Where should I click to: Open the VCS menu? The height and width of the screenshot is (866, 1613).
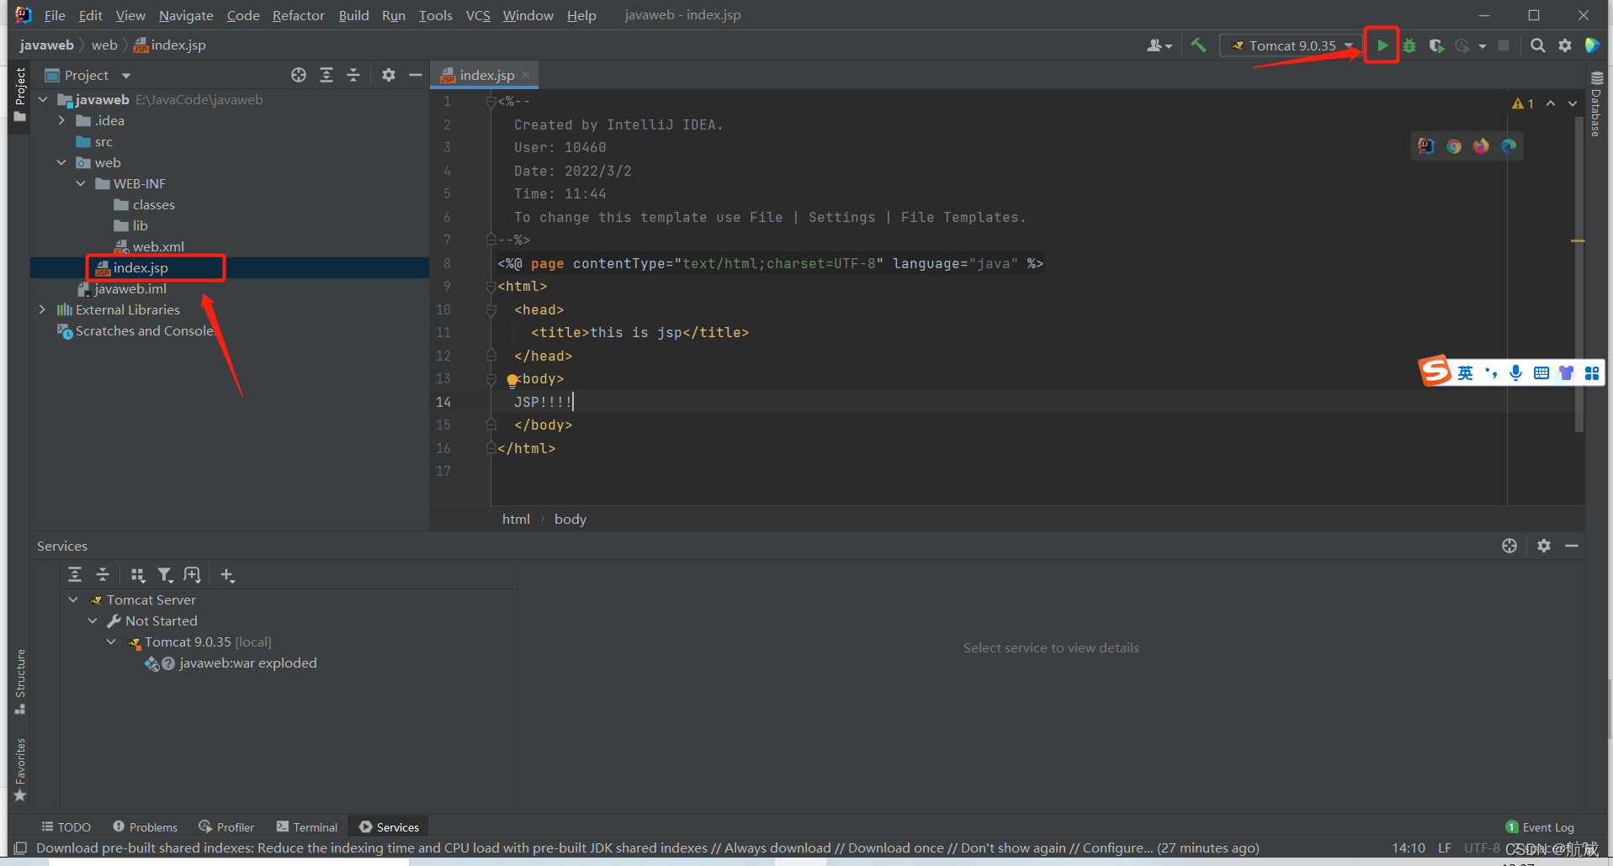[x=478, y=15]
